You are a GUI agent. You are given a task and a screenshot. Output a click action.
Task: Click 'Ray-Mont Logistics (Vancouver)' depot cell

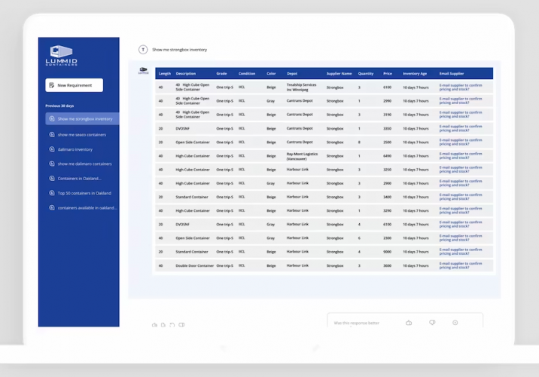click(x=302, y=156)
